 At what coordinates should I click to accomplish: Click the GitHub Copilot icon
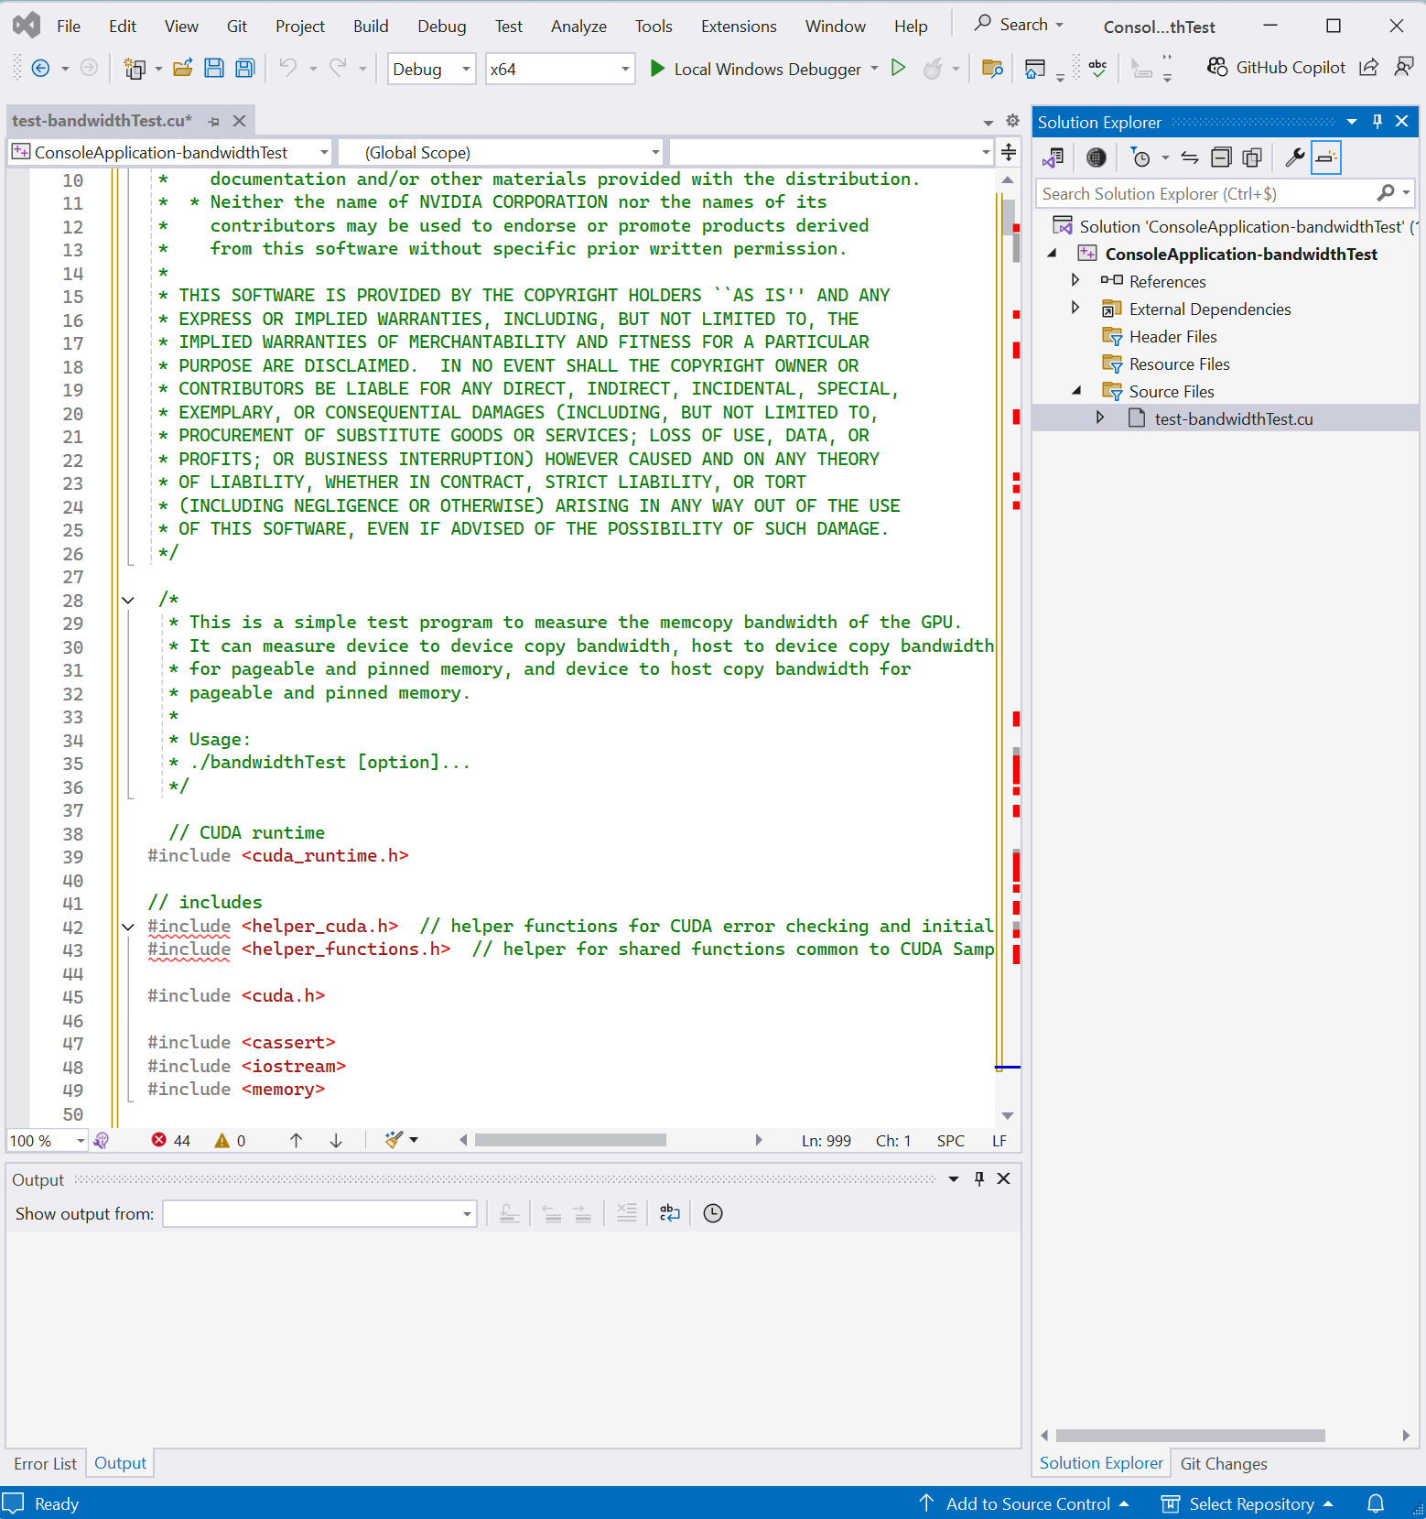1217,67
